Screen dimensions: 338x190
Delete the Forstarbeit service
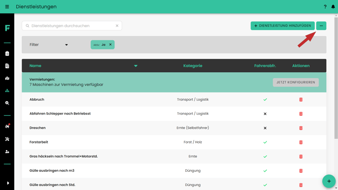[301, 142]
